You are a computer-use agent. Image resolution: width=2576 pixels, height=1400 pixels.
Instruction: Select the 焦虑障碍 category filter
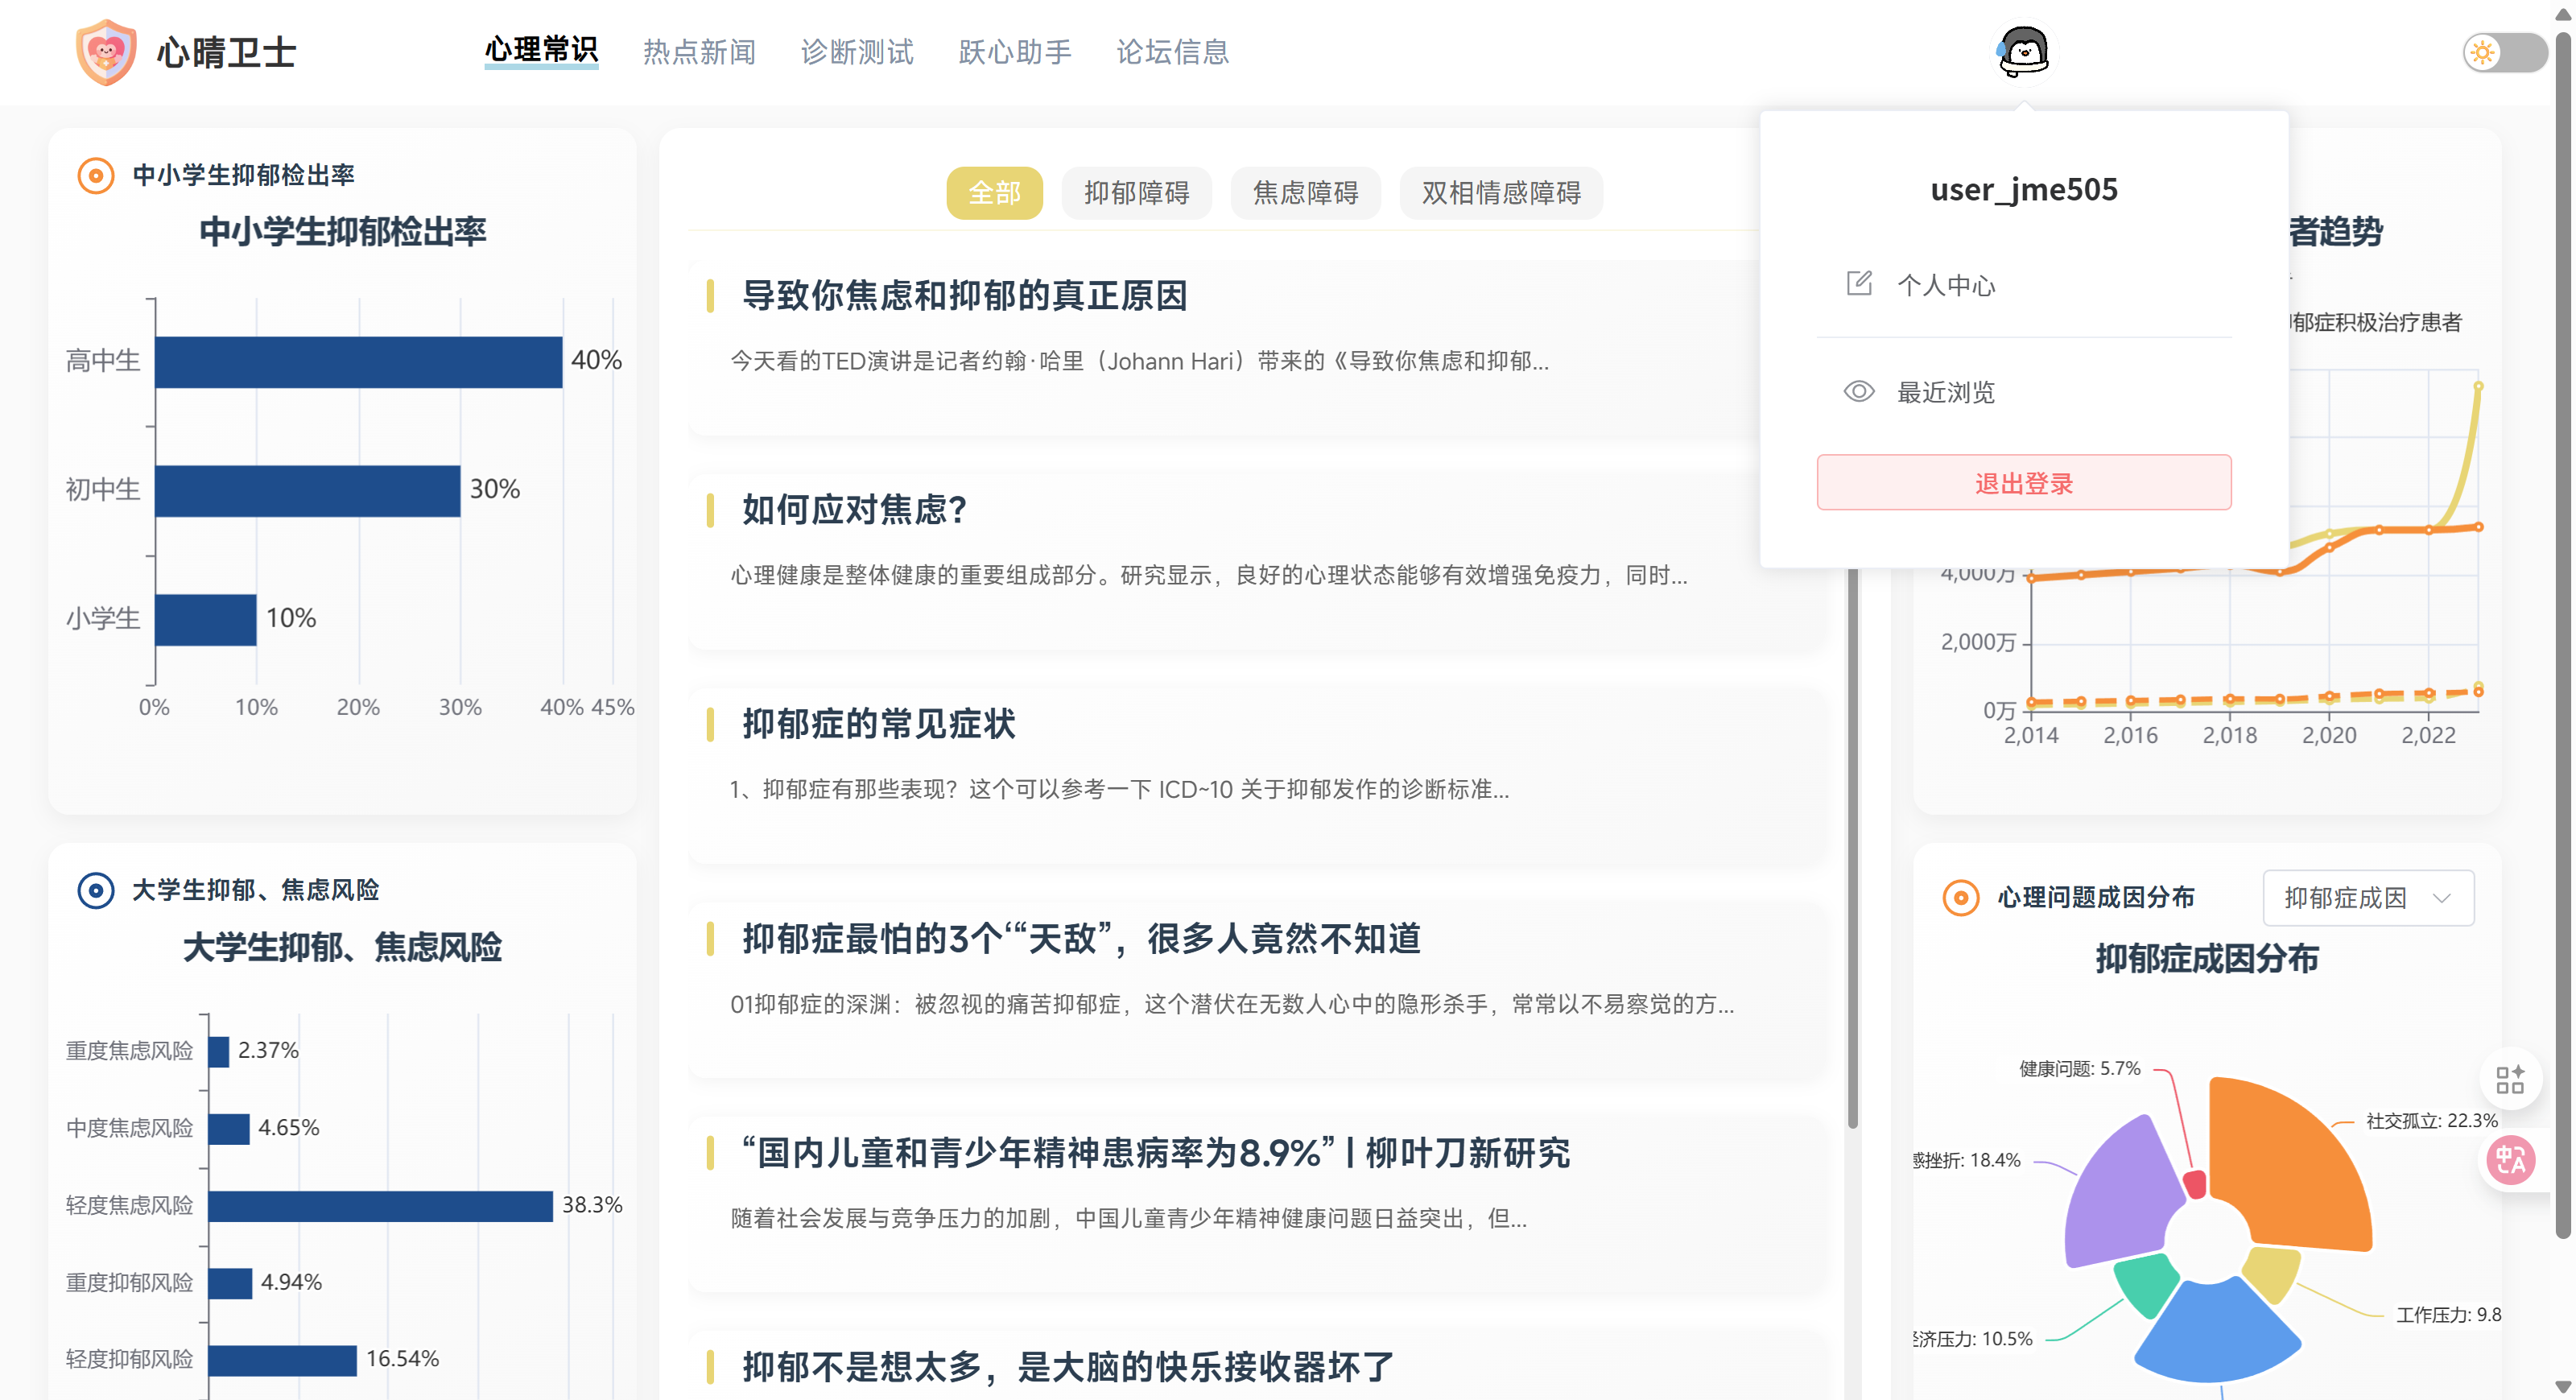(1305, 192)
